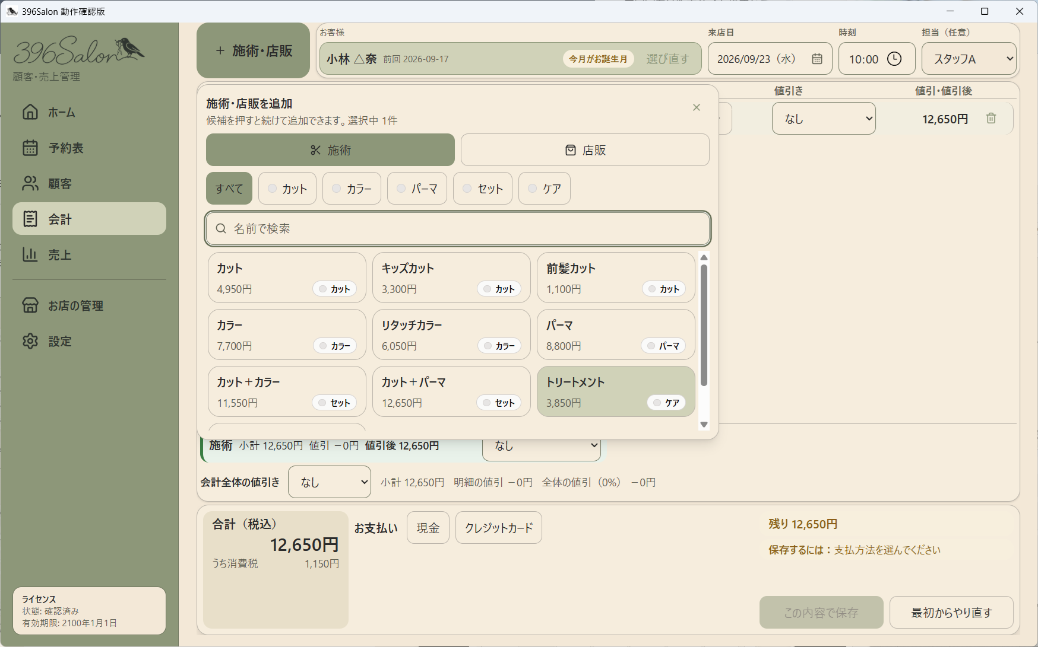
Task: Open the 会計全体の値引き dropdown
Action: 330,482
